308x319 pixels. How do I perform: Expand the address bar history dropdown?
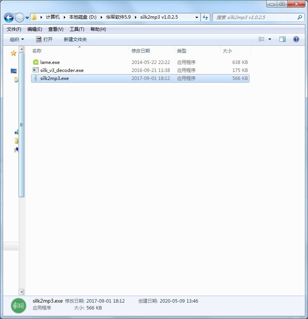point(197,17)
